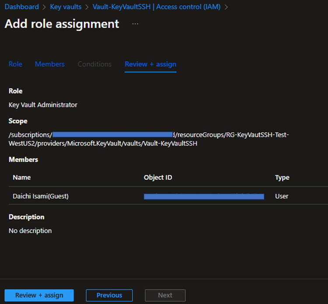328x304 pixels.
Task: Click the Name column header
Action: 22,178
